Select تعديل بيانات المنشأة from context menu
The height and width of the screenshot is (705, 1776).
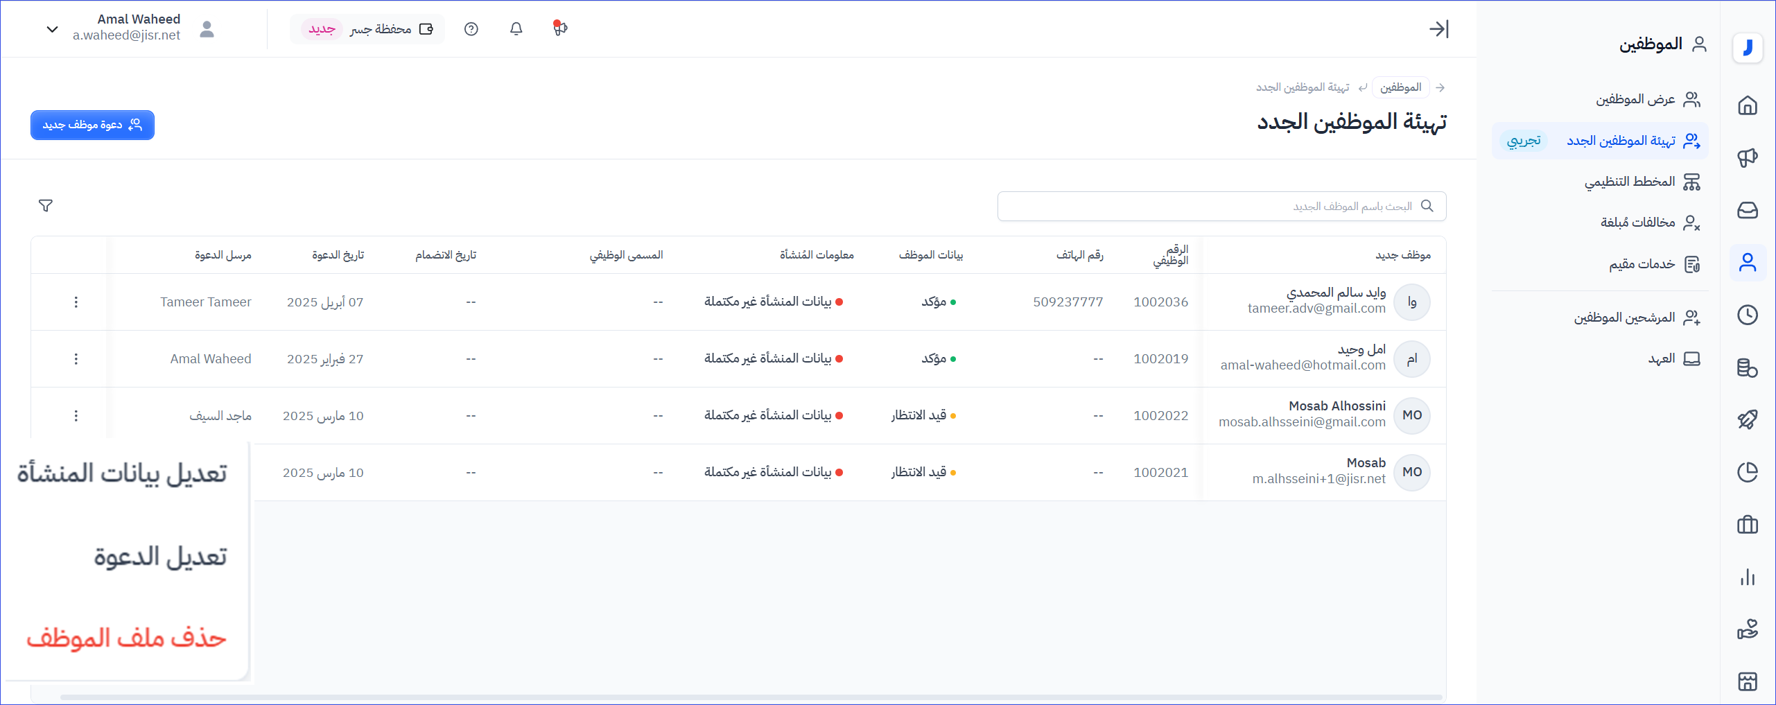pos(123,473)
